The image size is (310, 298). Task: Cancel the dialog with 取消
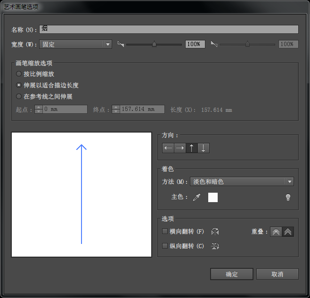tap(277, 274)
